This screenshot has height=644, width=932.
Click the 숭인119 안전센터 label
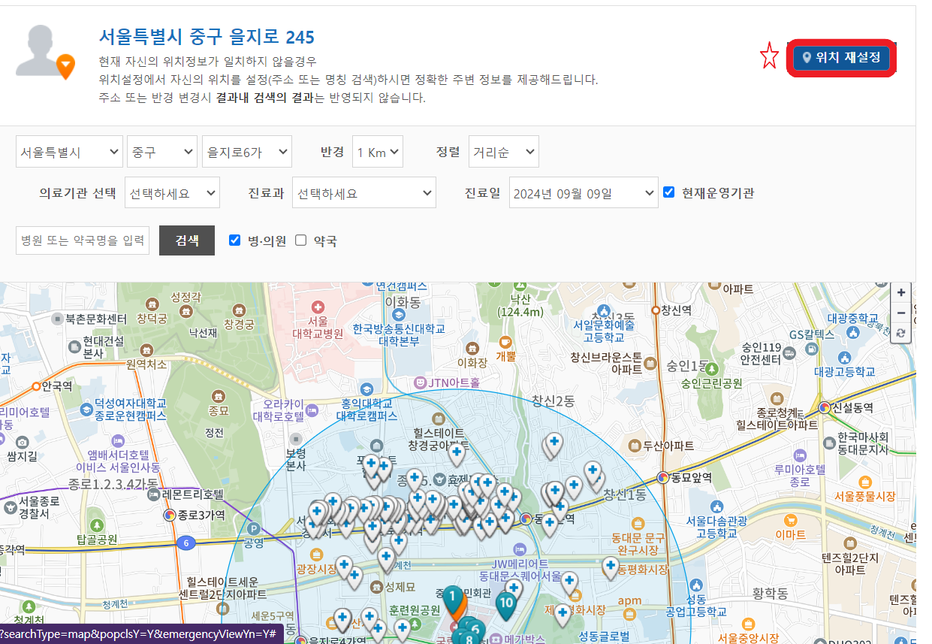[x=762, y=353]
